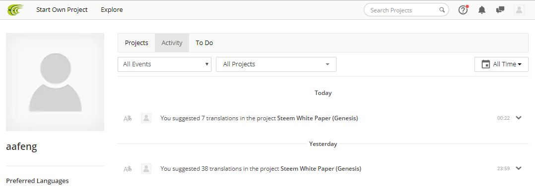
Task: Select the Activity tab
Action: click(172, 43)
